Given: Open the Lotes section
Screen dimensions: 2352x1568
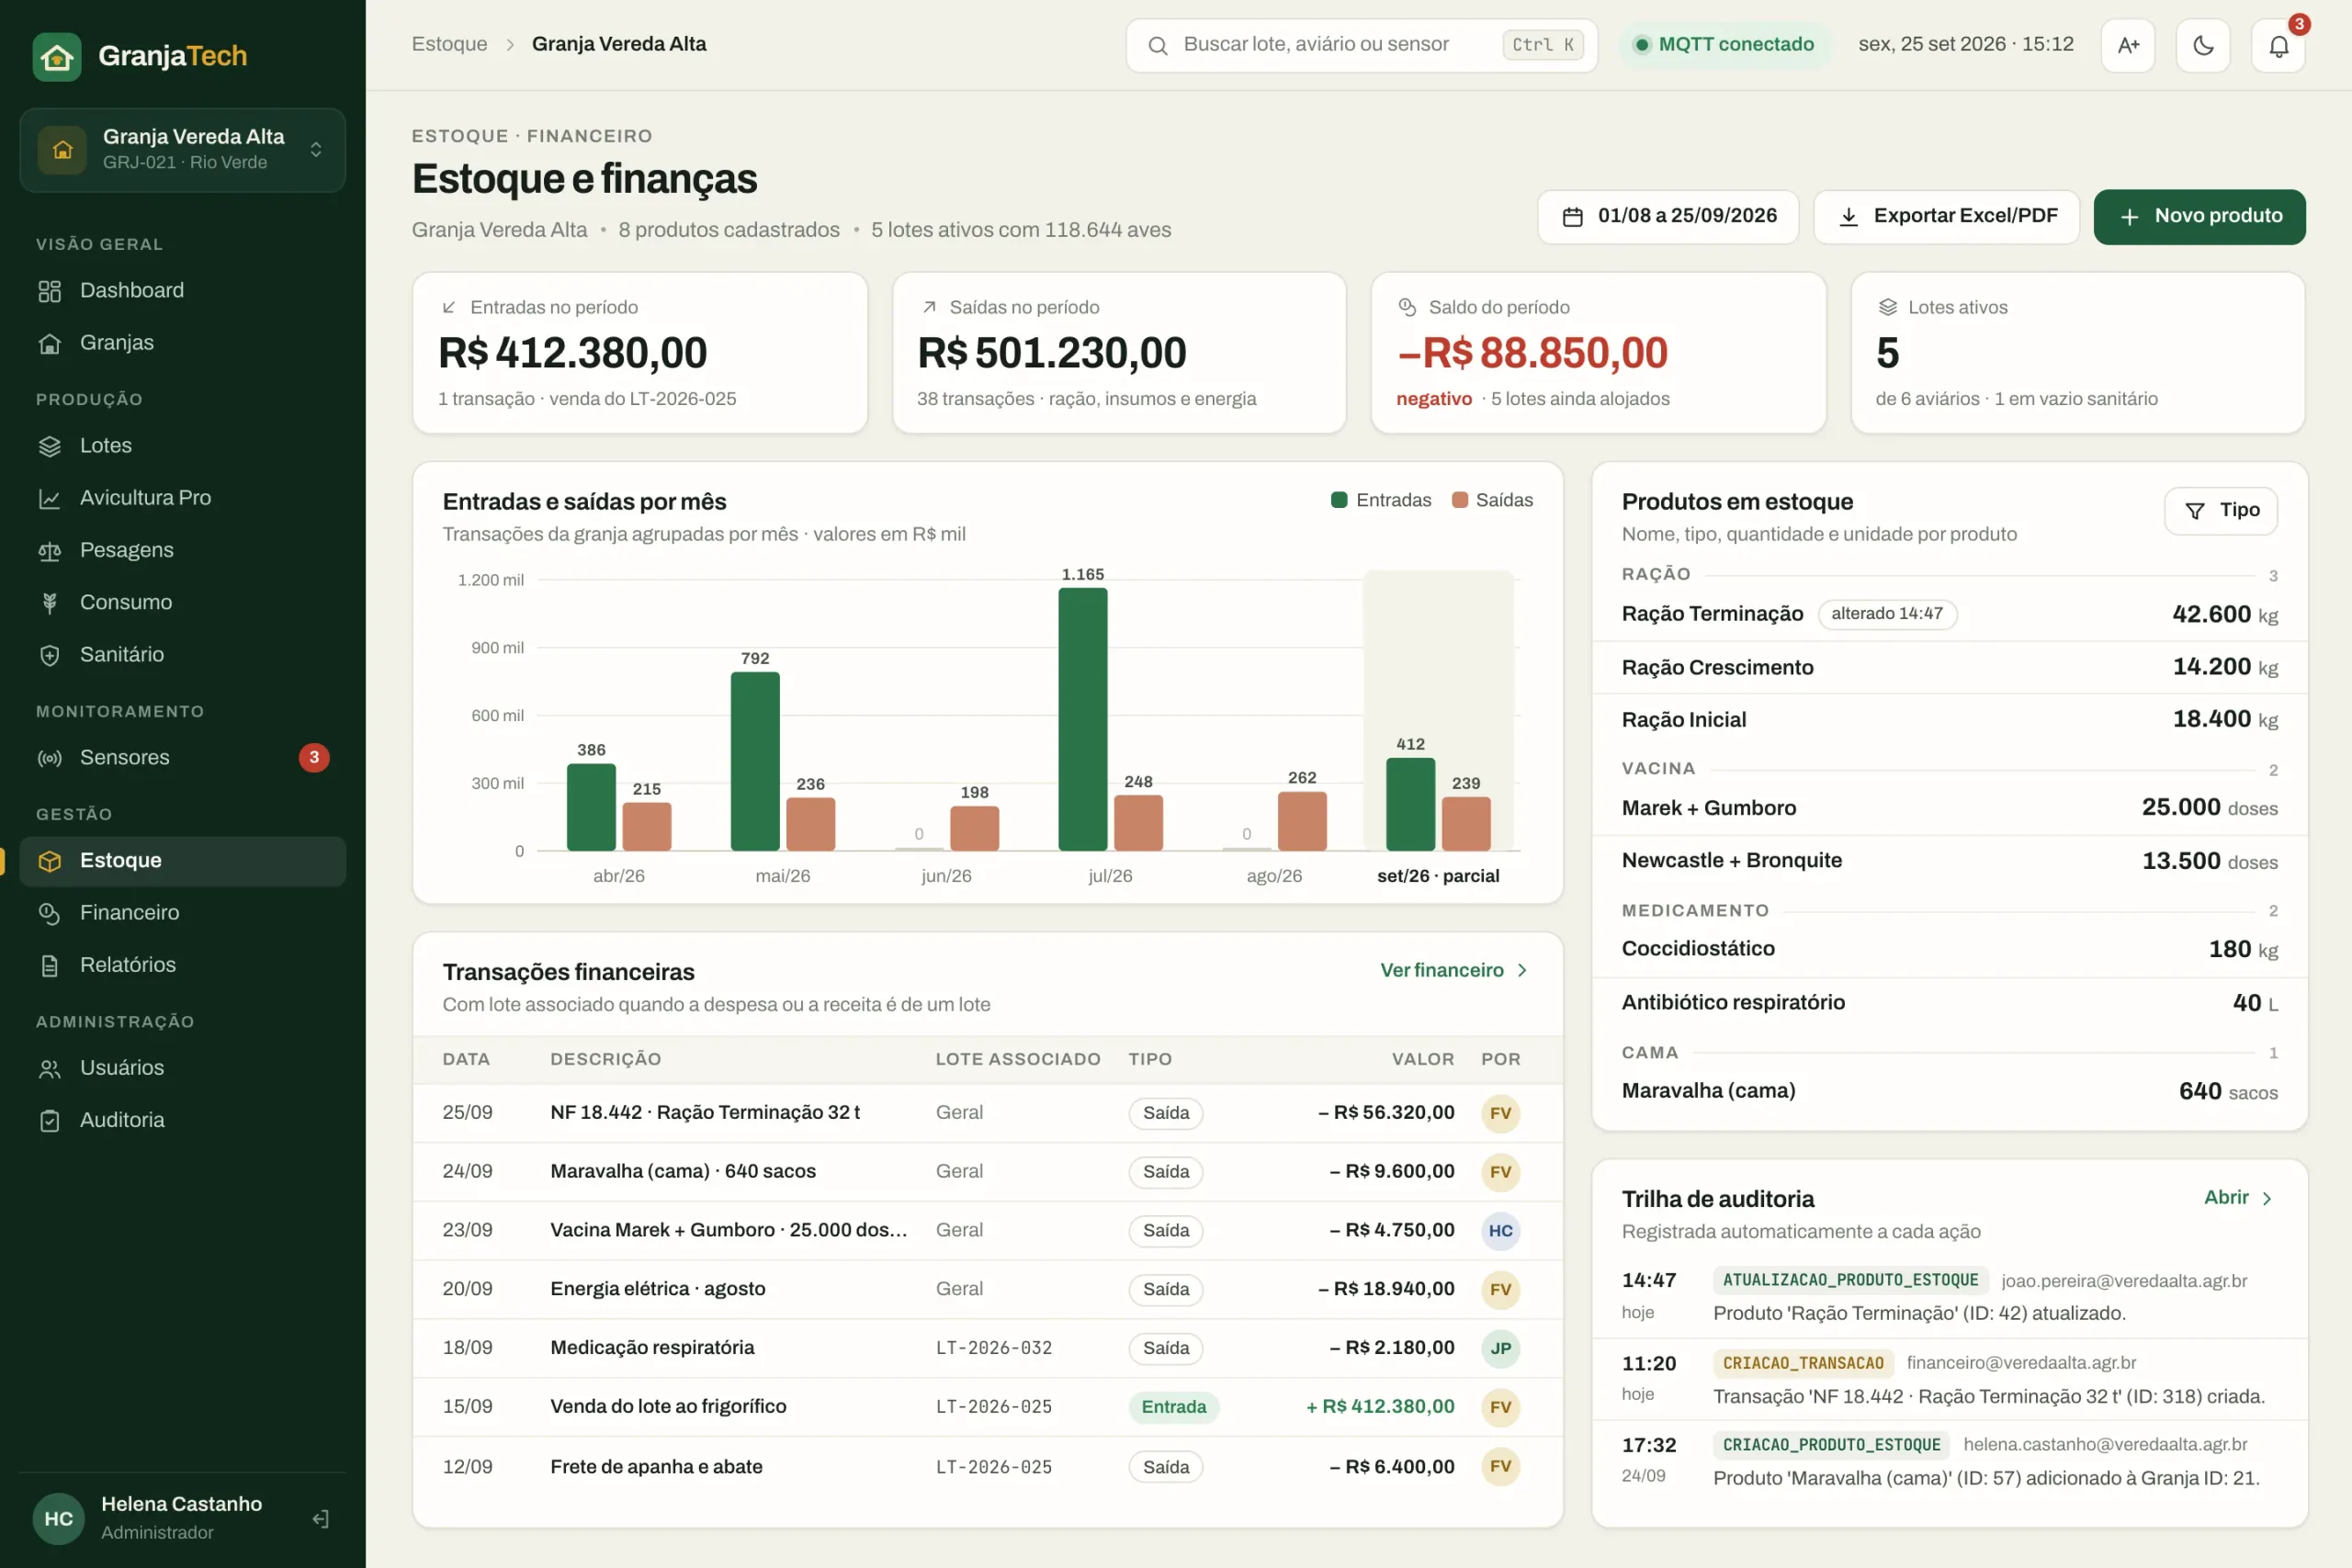Looking at the screenshot, I should 183,445.
